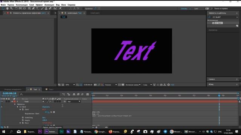Screen dimensions: 241x135
Task: Collapse the Text layer properties
Action: pos(12,102)
